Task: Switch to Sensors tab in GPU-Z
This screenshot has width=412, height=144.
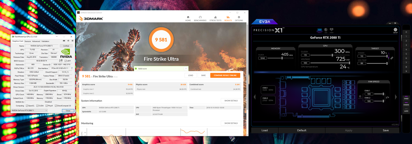Action: (28, 41)
